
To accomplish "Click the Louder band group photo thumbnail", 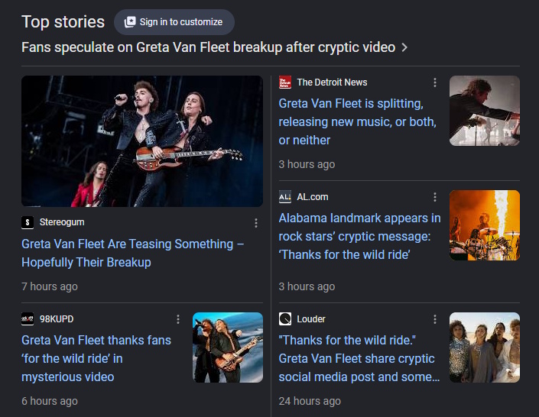I will (x=485, y=347).
